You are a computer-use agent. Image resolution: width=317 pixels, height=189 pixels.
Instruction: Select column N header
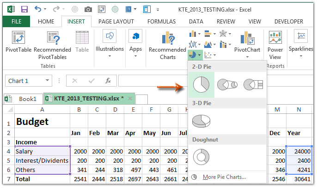[x=299, y=110]
